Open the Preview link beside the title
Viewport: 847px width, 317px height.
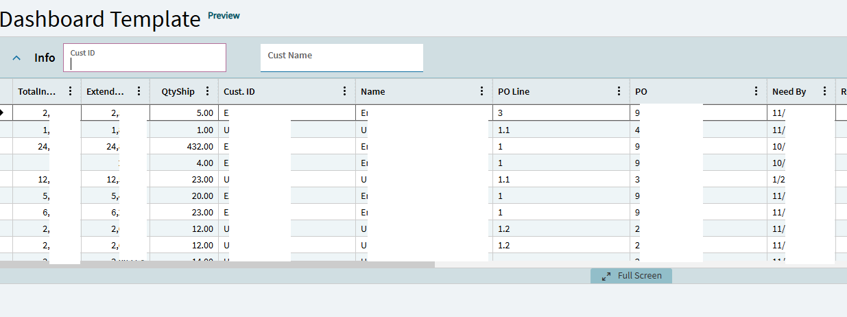pyautogui.click(x=224, y=15)
